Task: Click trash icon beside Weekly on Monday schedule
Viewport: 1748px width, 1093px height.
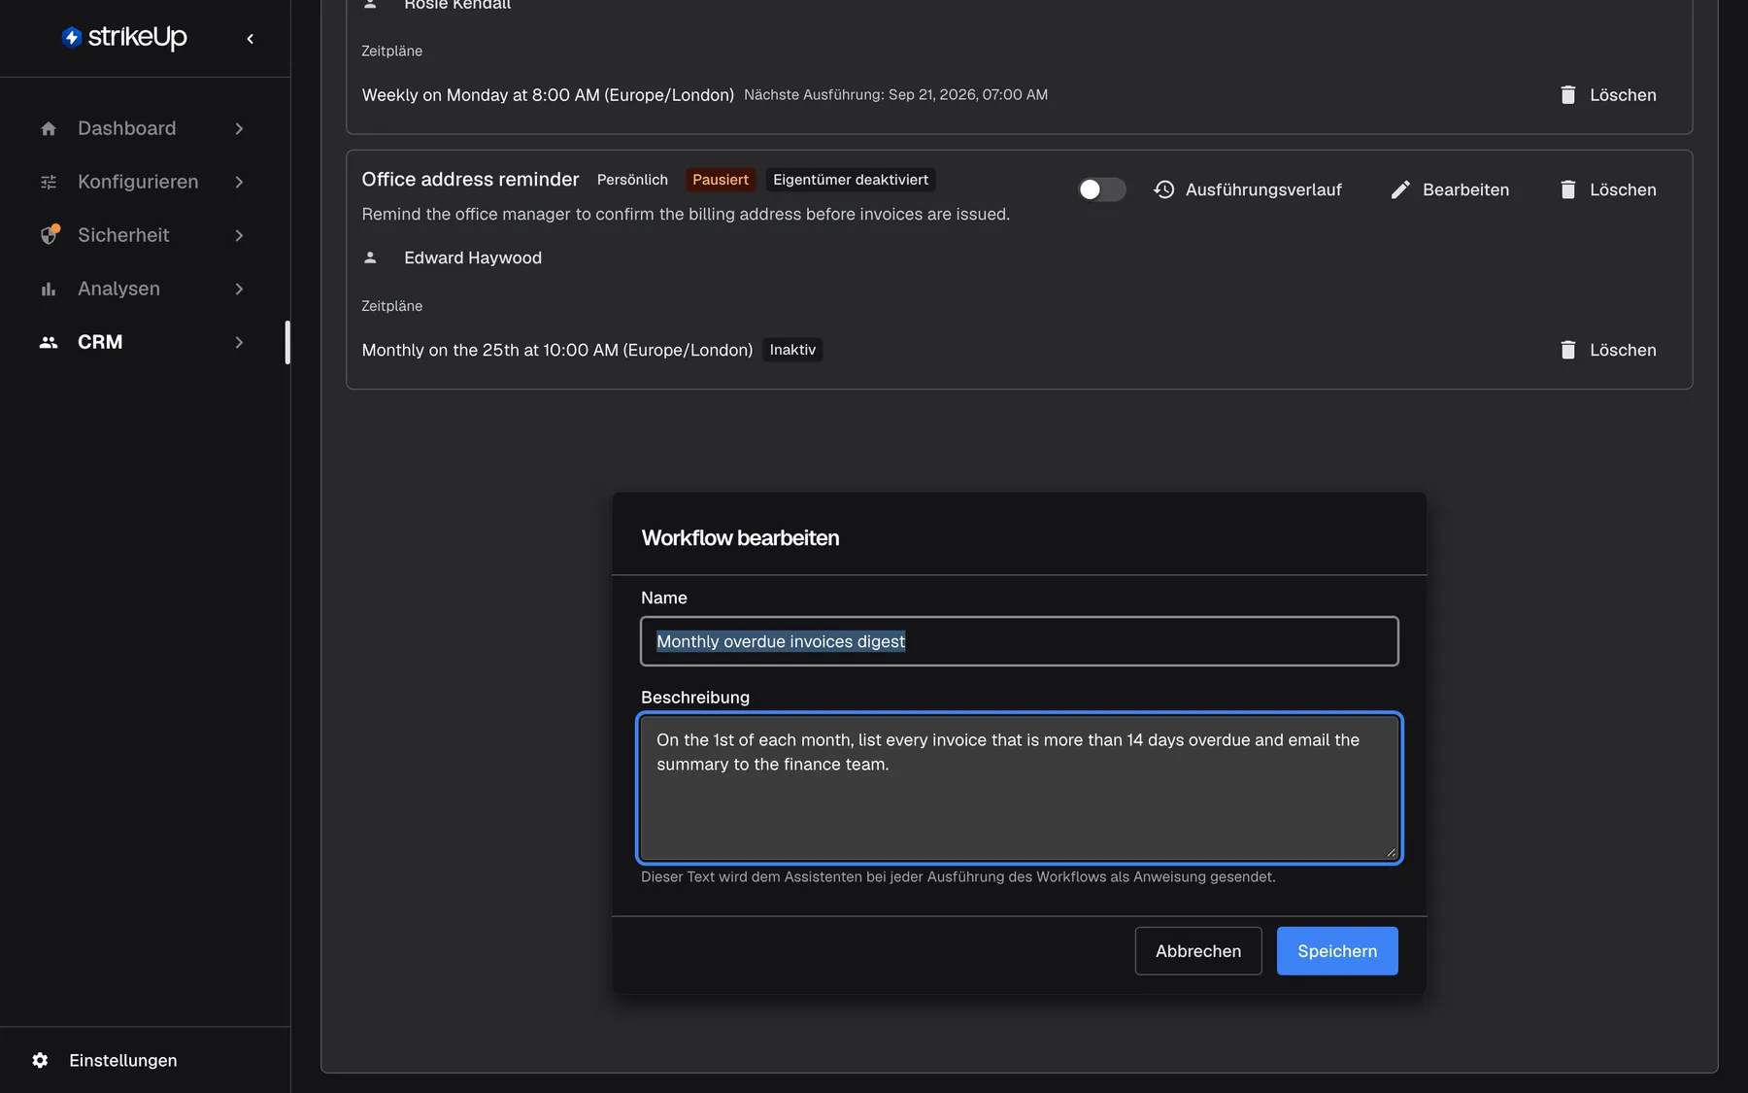Action: click(x=1567, y=94)
